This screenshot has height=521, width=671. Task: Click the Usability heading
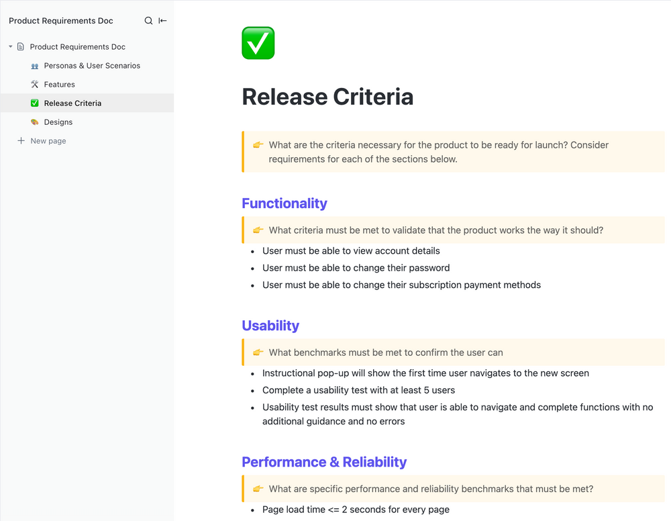pyautogui.click(x=270, y=326)
